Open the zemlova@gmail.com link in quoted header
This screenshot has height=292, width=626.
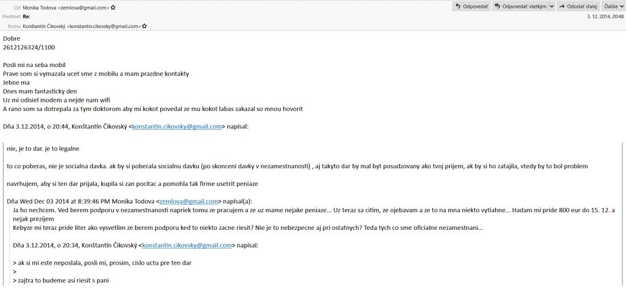(x=188, y=201)
